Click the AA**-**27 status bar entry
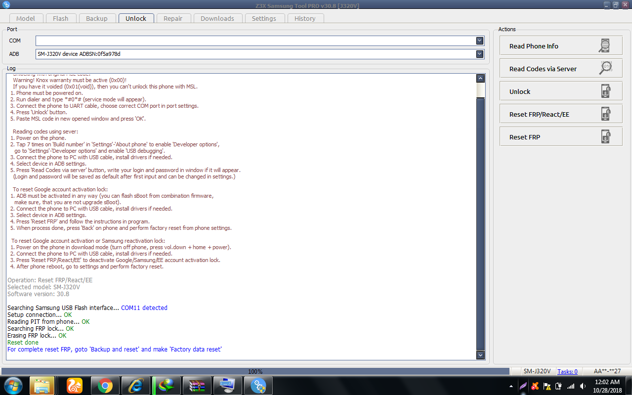 [x=607, y=371]
